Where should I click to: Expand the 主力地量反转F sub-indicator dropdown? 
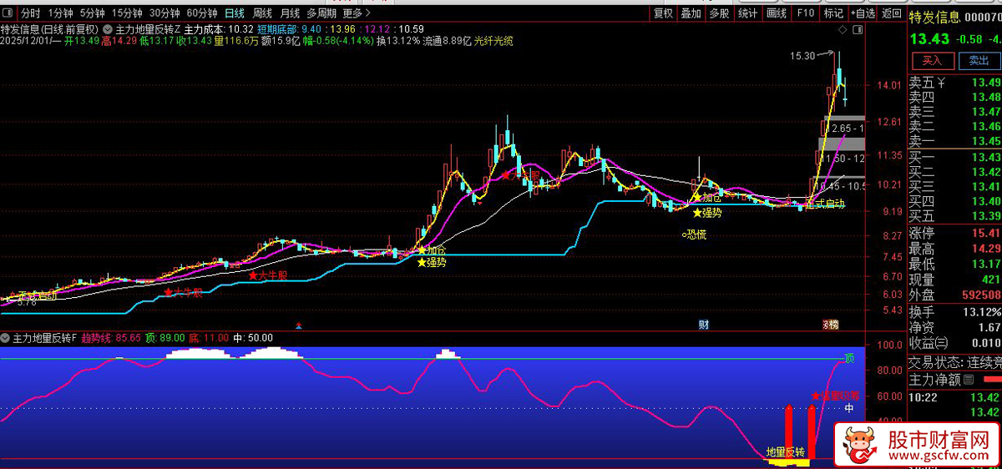pos(7,339)
